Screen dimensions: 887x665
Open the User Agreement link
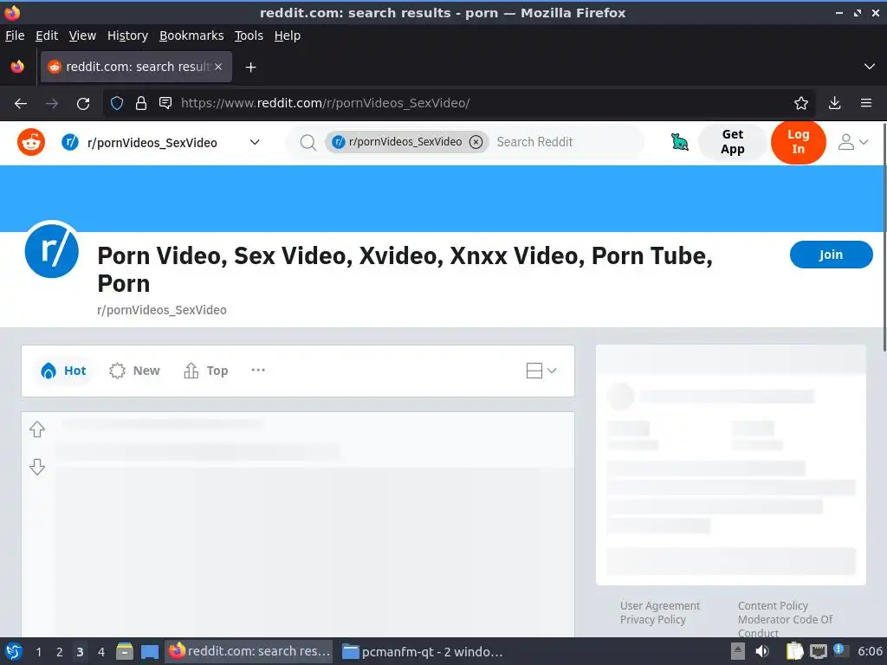click(659, 605)
